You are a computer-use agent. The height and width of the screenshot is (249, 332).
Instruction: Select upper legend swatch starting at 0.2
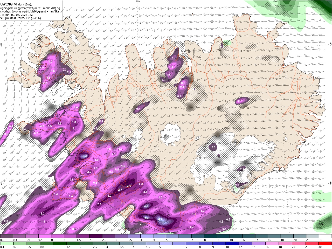tap(6, 236)
